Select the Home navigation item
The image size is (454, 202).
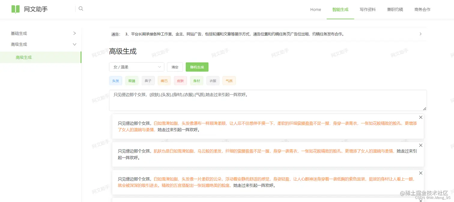[316, 9]
